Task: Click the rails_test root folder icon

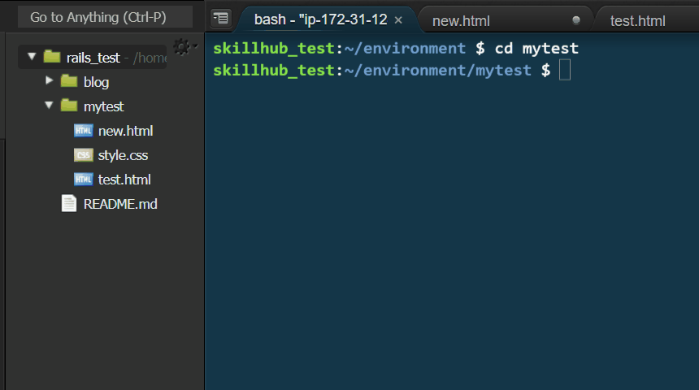Action: click(52, 57)
